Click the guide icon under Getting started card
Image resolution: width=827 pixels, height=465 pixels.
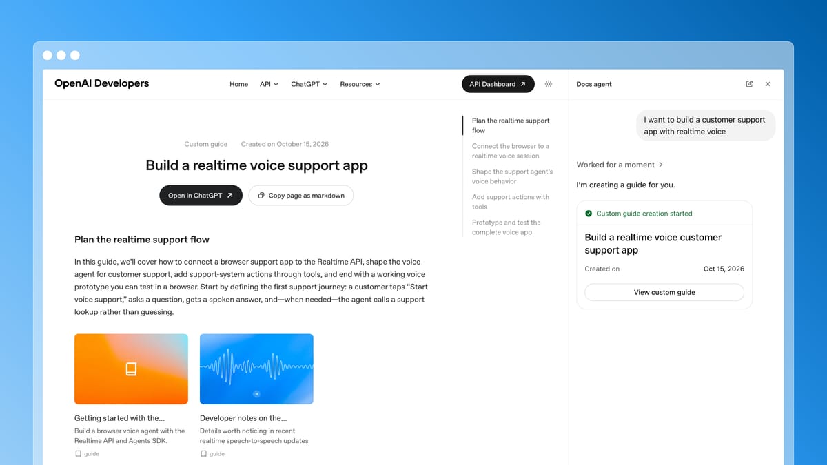coord(78,454)
